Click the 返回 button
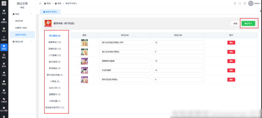This screenshot has height=118, width=262. (235, 23)
